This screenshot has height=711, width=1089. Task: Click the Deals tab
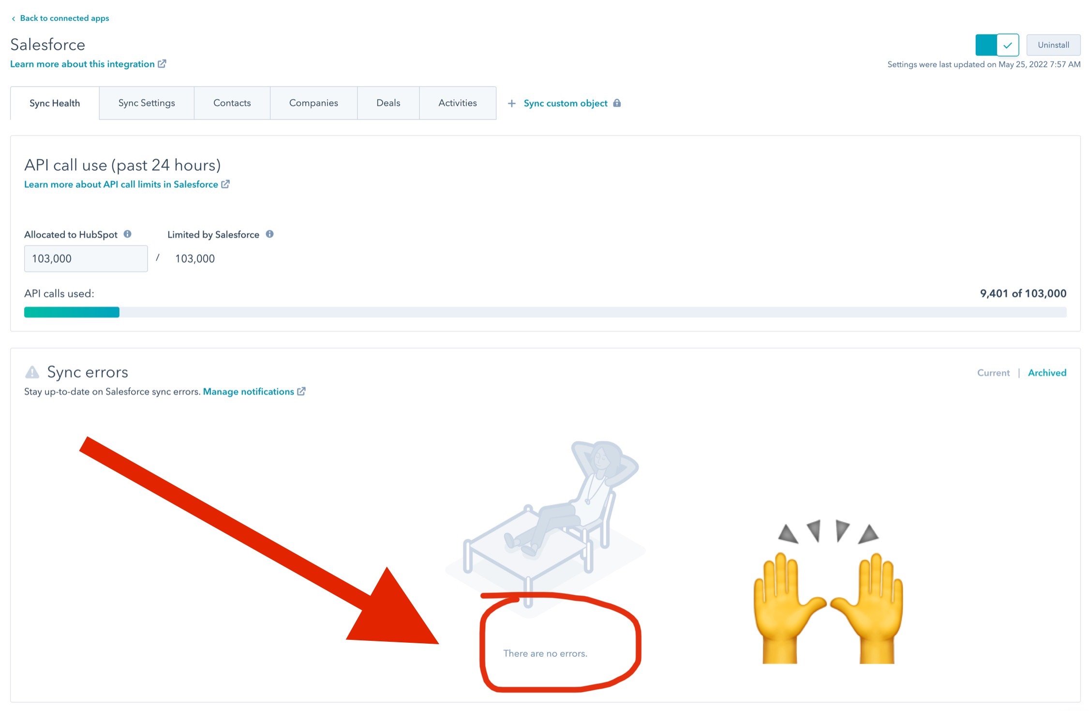(388, 103)
